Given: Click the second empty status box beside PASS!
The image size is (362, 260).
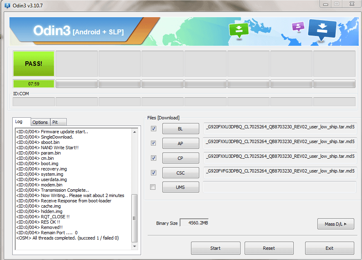Looking at the screenshot, I should click(76, 64).
